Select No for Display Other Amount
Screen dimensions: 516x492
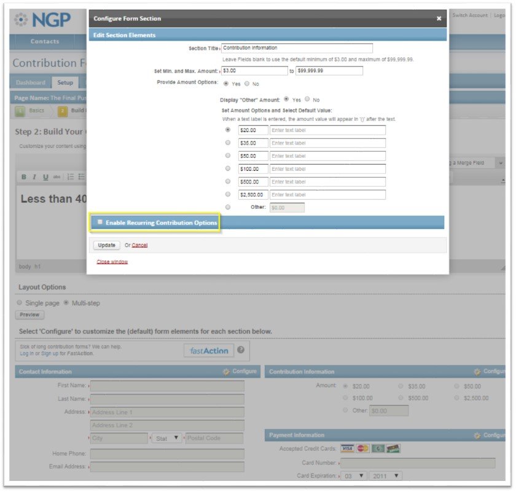click(x=307, y=99)
